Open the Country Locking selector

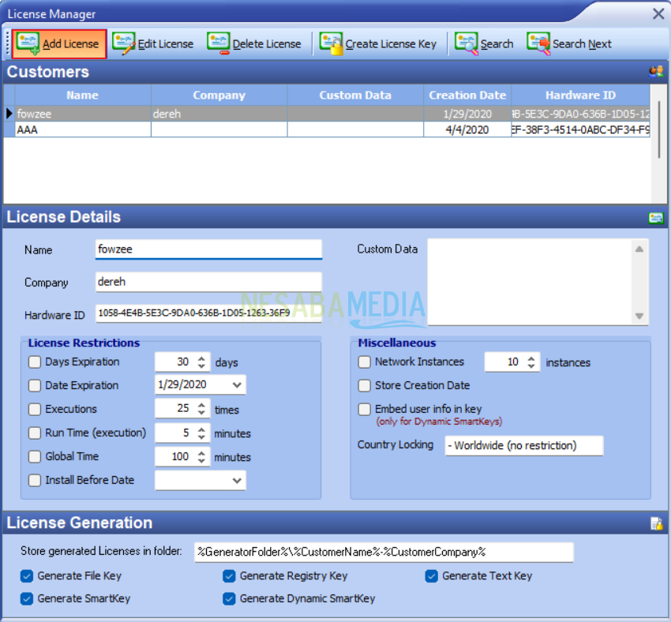(x=523, y=445)
